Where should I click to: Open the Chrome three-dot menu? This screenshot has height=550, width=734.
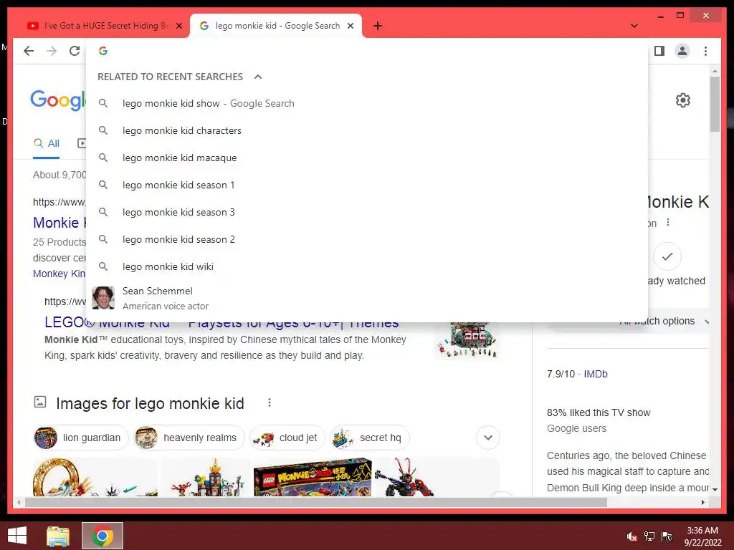click(705, 51)
